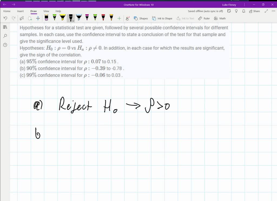This screenshot has height=201, width=277.
Task: Select the yellow highlighter
Action: pos(62,18)
